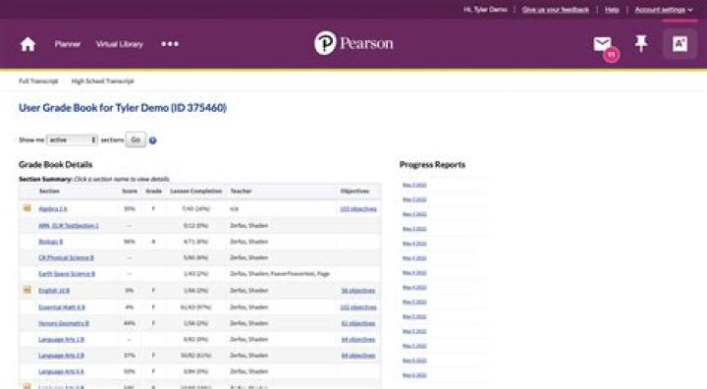Click the Grade column header
The image size is (707, 389).
pos(154,192)
